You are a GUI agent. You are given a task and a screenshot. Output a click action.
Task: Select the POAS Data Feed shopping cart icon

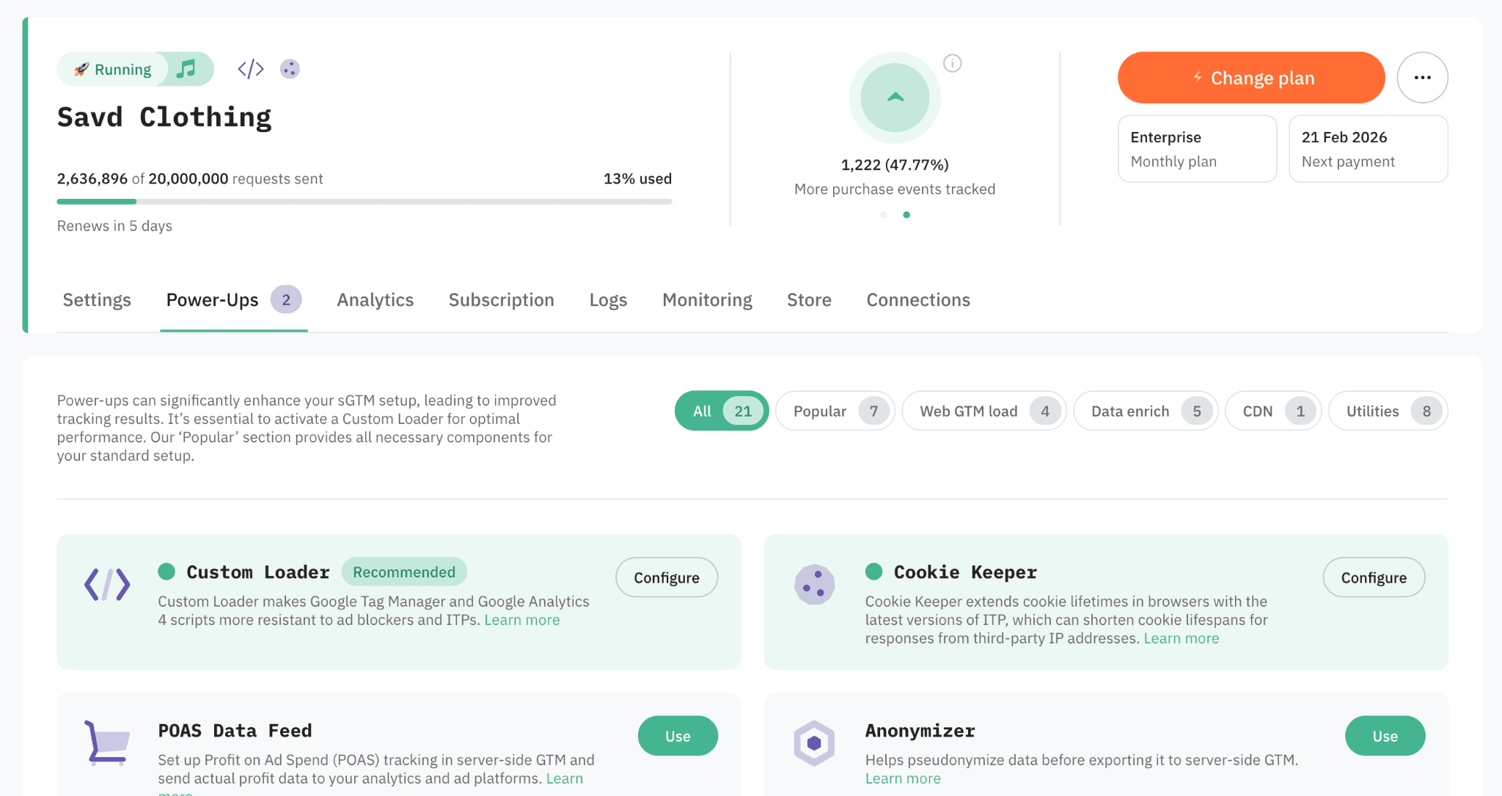(107, 743)
